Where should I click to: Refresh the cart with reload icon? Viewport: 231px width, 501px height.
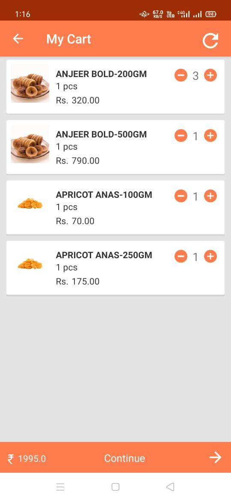click(210, 40)
